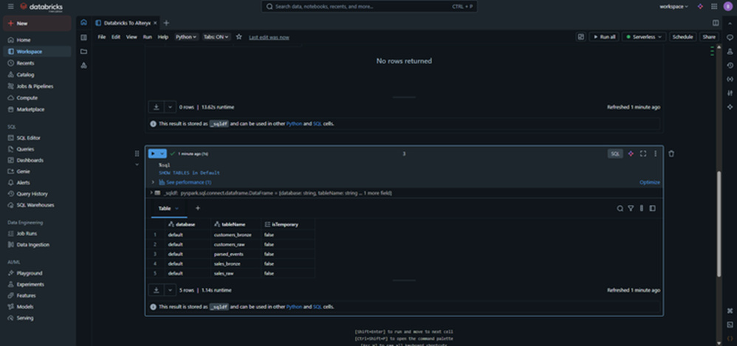Click the notebook vertical scrollbar
Viewport: 737px width, 346px height.
(x=719, y=224)
